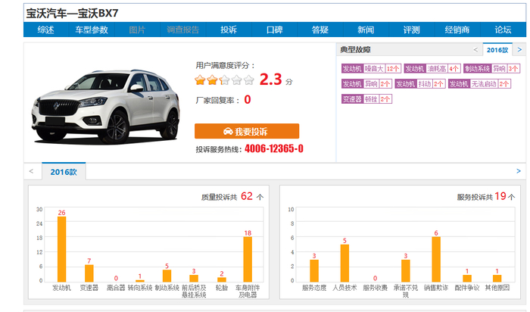This screenshot has height=312, width=530.
Task: Open the 口碑 navigation item
Action: pos(274,30)
